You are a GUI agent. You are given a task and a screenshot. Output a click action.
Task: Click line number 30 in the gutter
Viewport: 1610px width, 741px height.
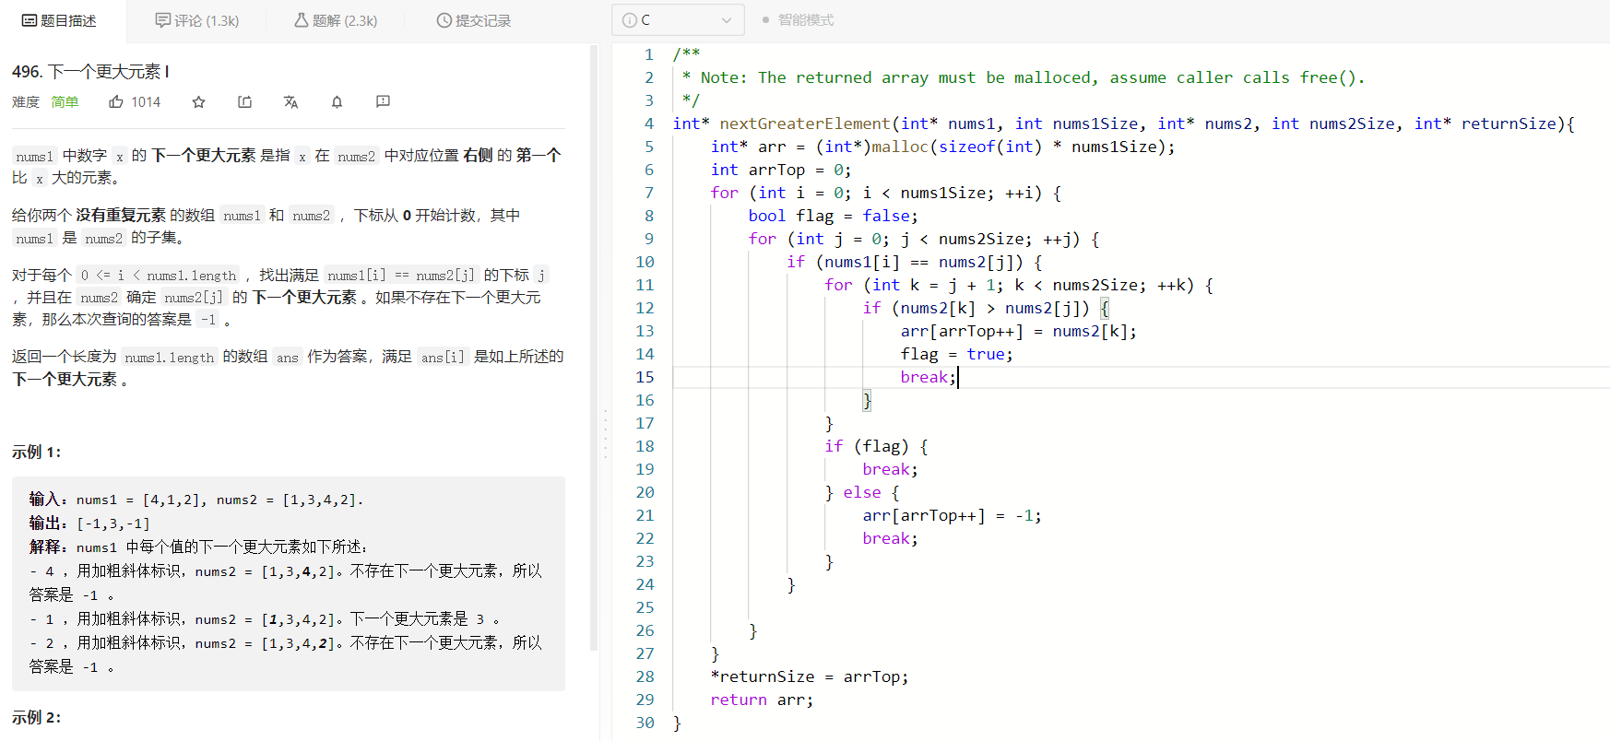click(x=645, y=723)
